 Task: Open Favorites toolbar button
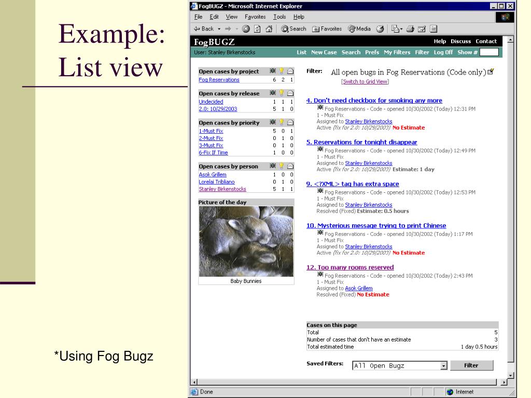[x=327, y=29]
